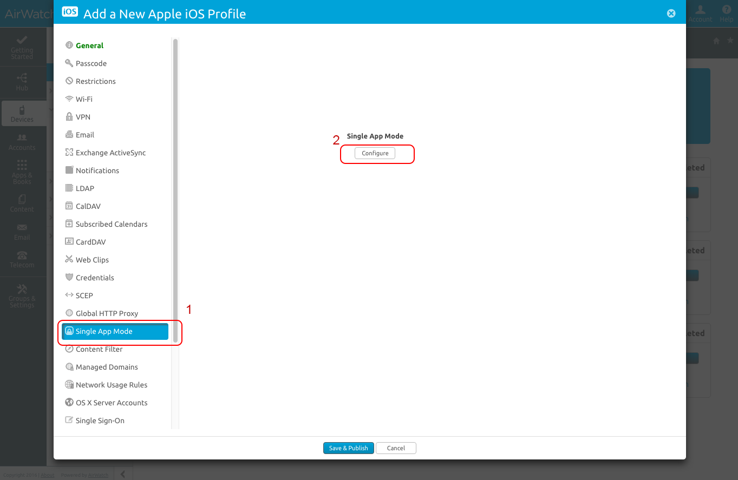Open the Passcode payload settings
Image resolution: width=738 pixels, height=480 pixels.
point(91,63)
